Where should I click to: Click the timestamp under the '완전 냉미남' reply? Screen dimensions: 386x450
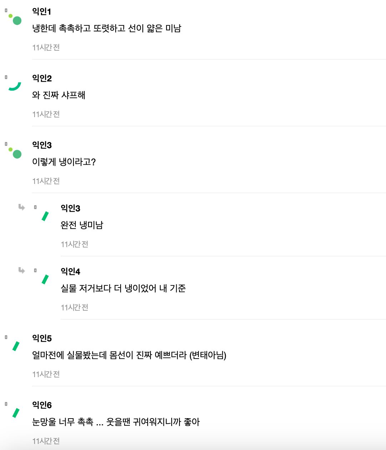pyautogui.click(x=75, y=244)
